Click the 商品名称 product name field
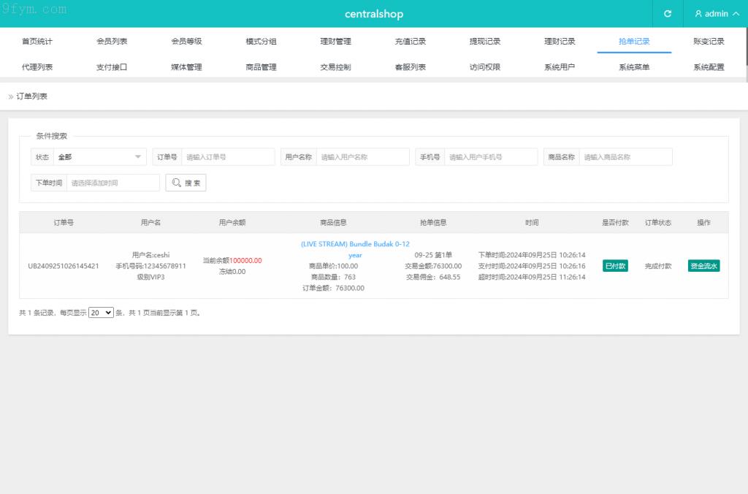 coord(625,157)
